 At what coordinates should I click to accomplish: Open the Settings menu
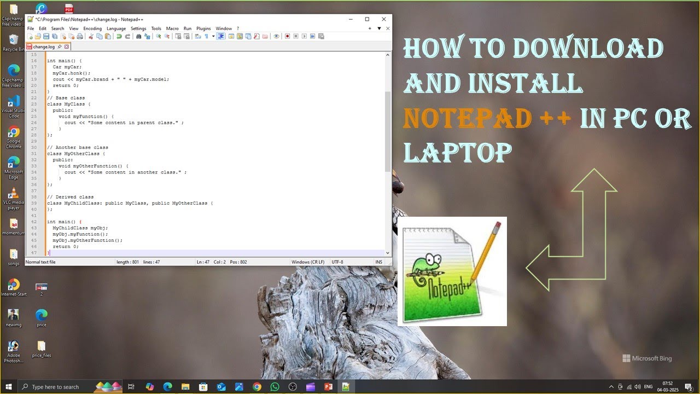coord(138,28)
